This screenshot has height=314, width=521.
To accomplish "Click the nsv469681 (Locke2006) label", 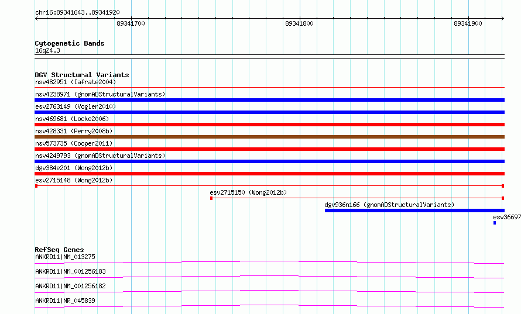I will pyautogui.click(x=72, y=119).
